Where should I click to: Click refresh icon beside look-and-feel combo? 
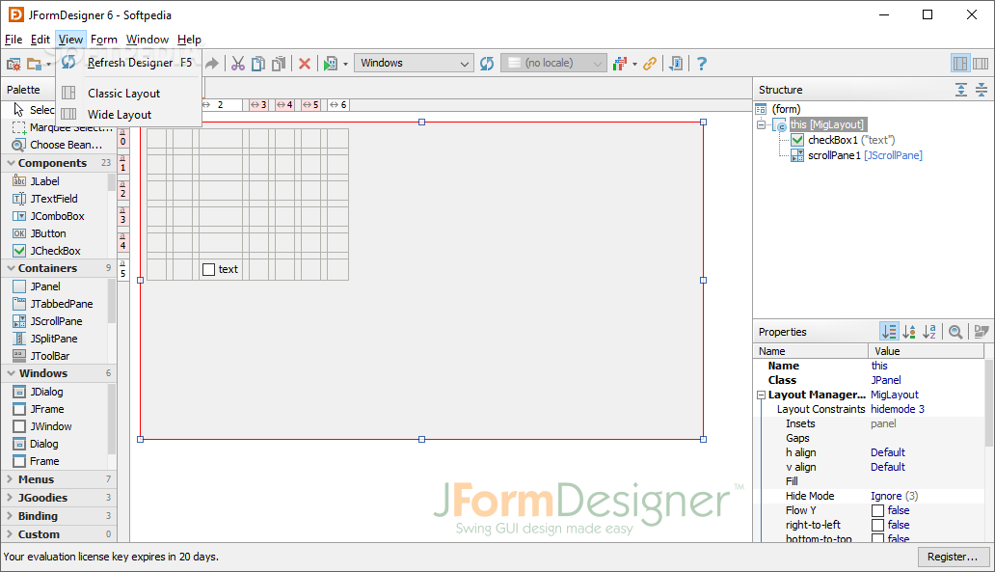click(487, 64)
